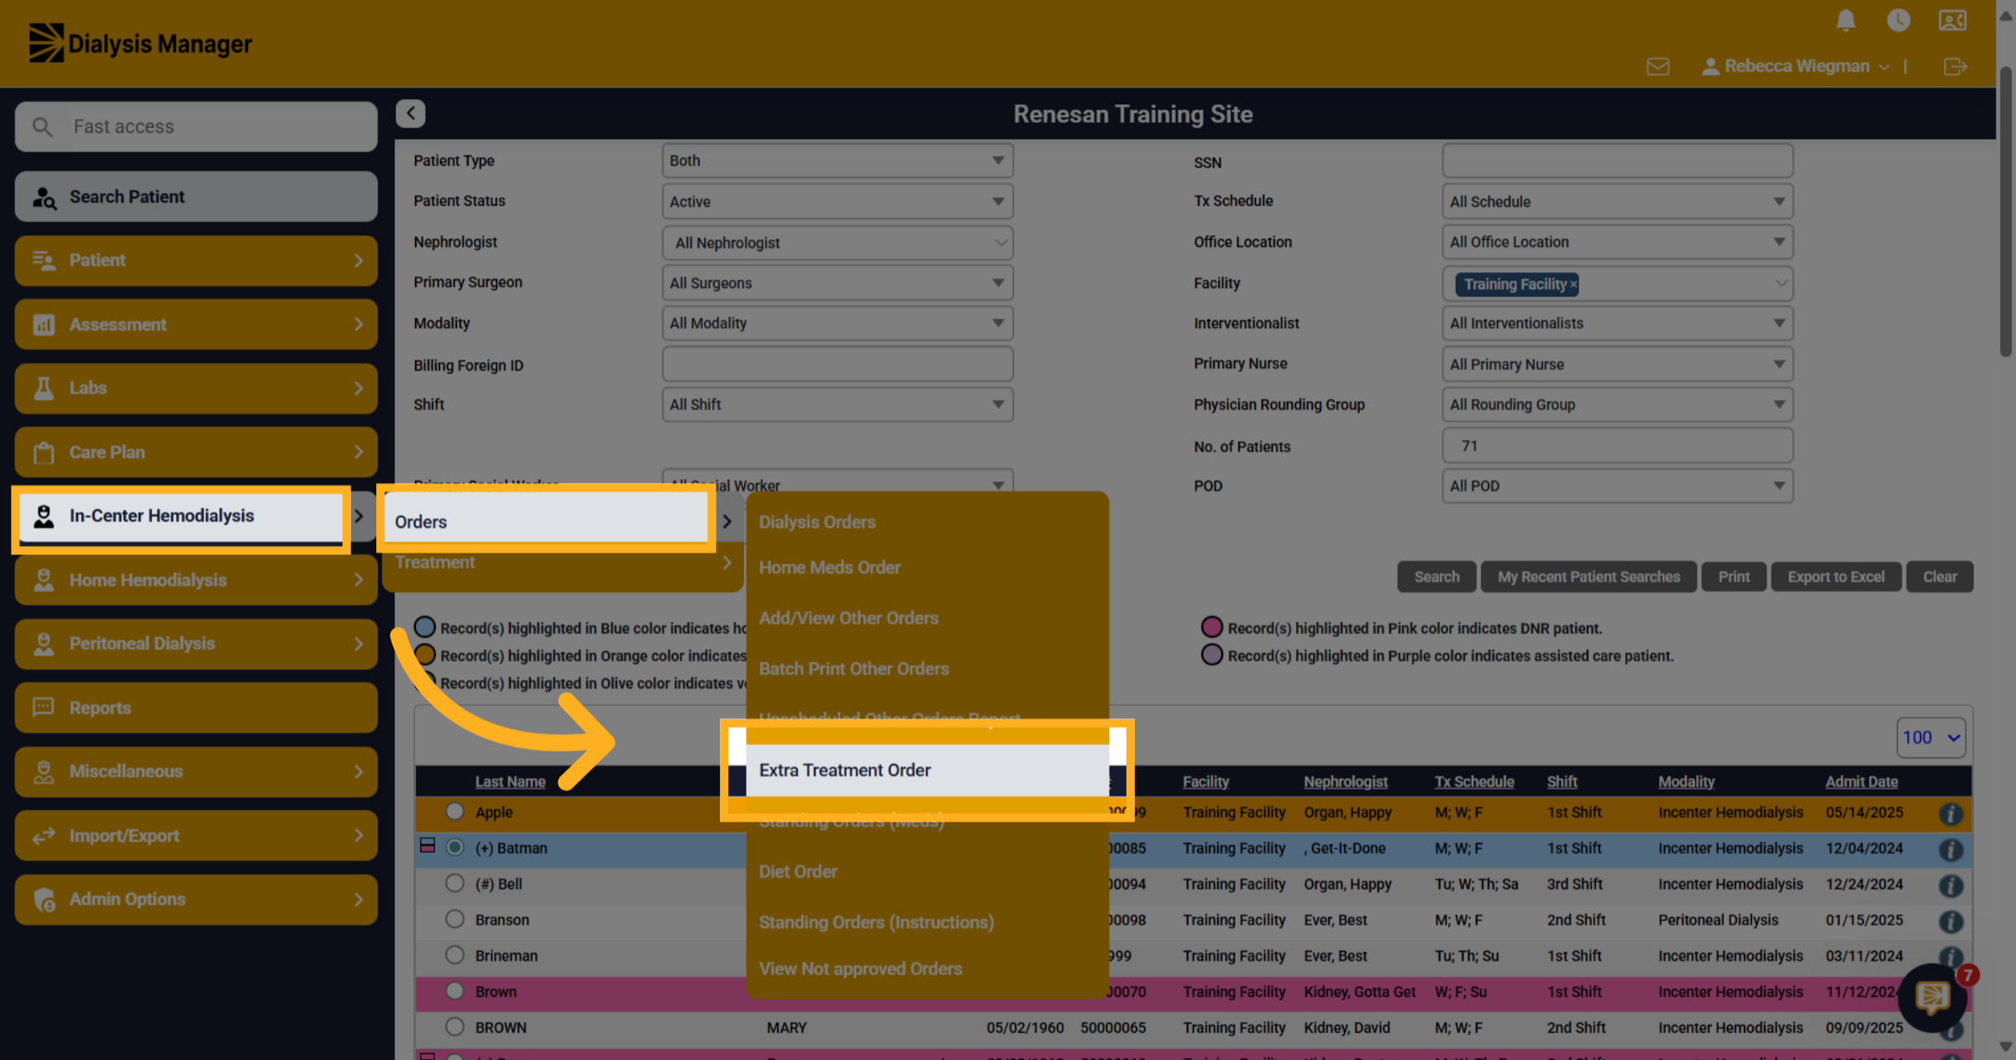The image size is (2016, 1060).
Task: Open the chat support bubble icon
Action: (1932, 997)
